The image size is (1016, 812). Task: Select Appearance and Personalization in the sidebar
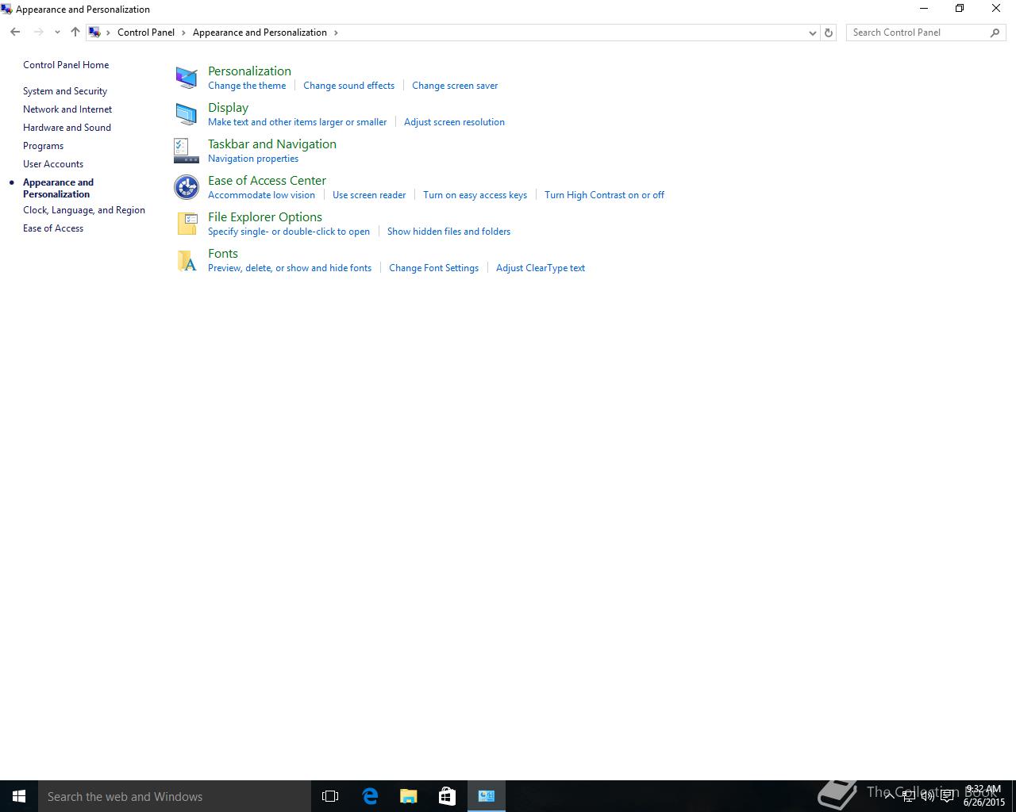58,188
